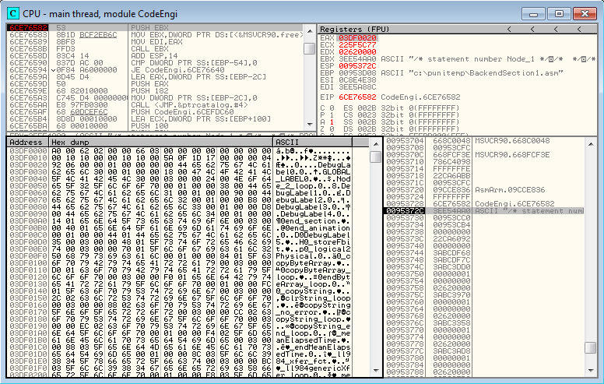Click hex dump pane scroll up arrow
The image size is (604, 384).
(x=376, y=144)
